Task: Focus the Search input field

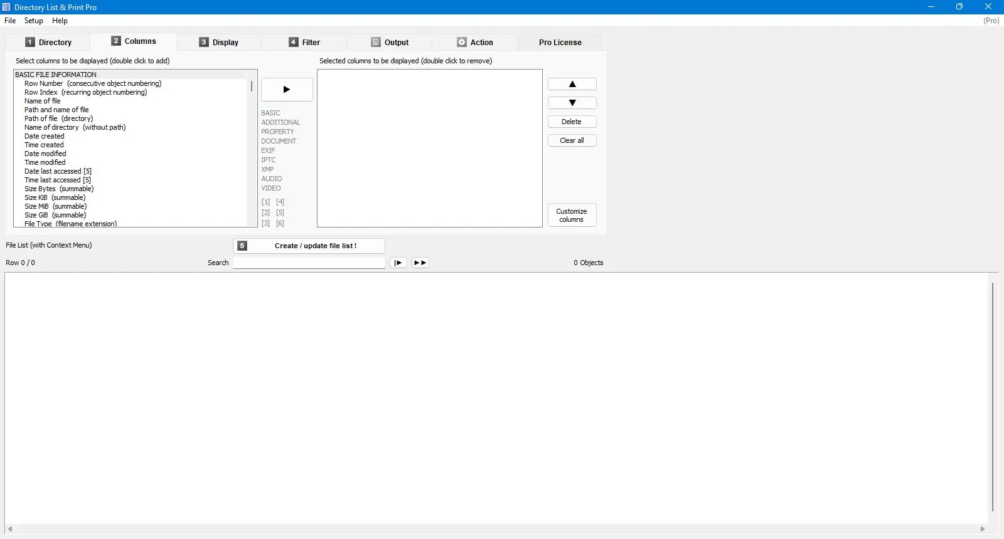Action: coord(309,263)
